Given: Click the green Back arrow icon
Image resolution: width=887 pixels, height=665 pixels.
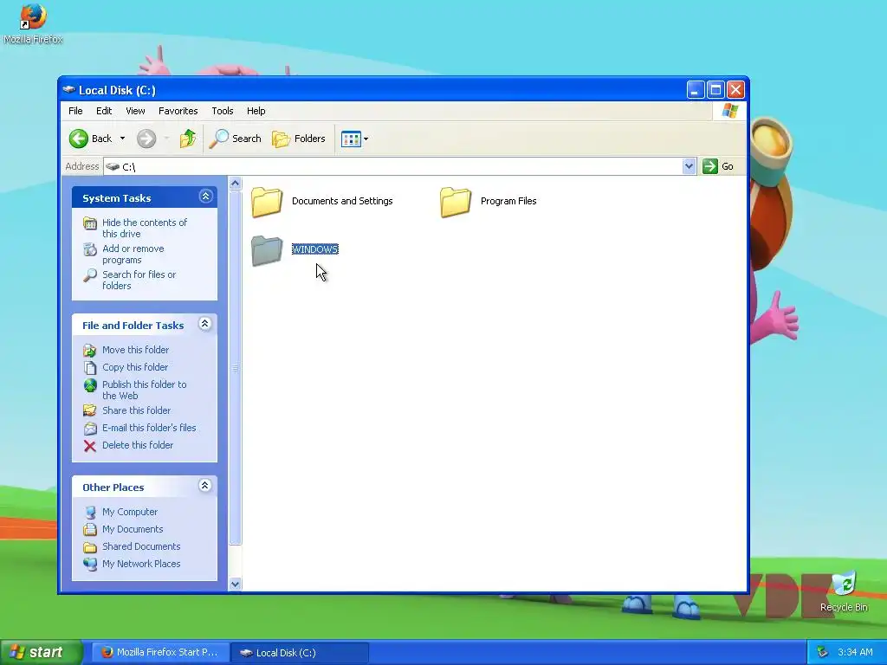Looking at the screenshot, I should click(x=79, y=139).
